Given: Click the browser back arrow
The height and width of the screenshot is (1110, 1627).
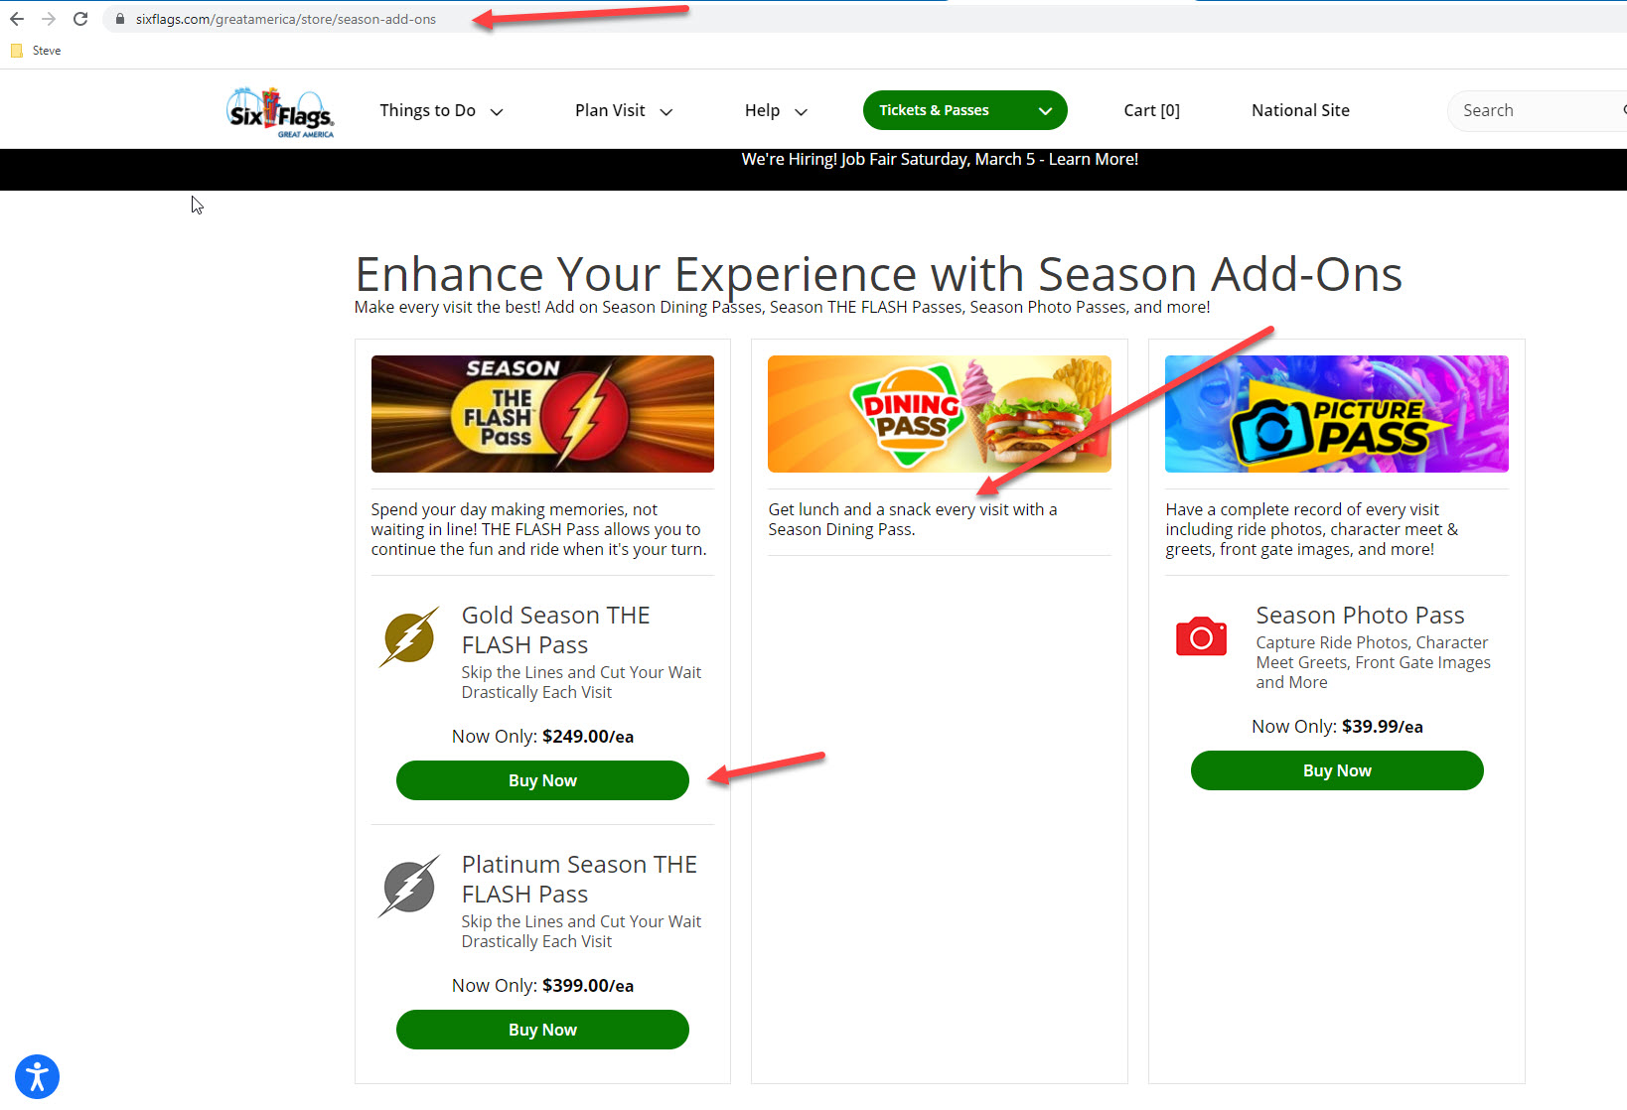Looking at the screenshot, I should click(x=17, y=19).
